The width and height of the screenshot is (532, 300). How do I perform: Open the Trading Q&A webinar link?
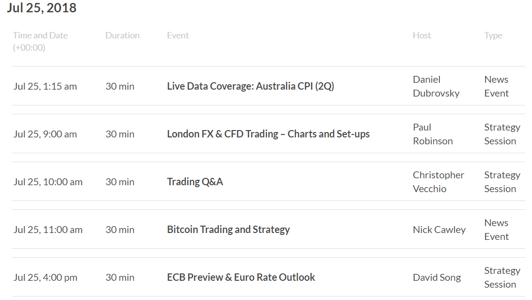195,182
